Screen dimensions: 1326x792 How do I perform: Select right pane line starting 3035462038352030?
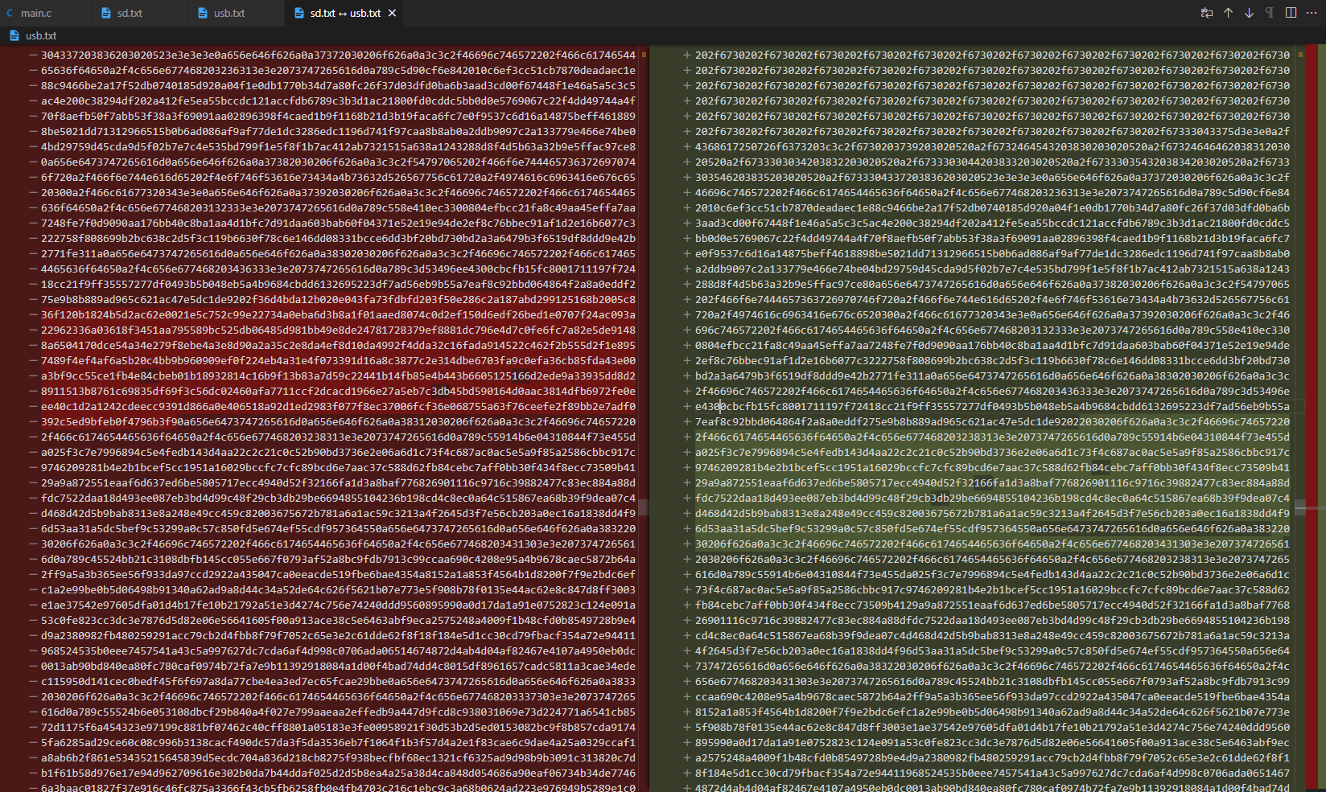coord(992,177)
